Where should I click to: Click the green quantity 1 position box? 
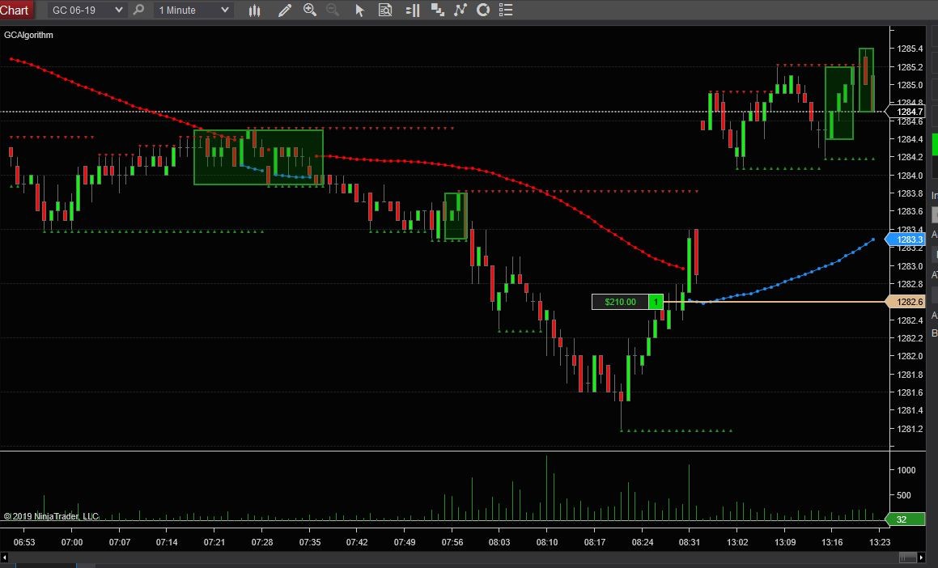(656, 302)
